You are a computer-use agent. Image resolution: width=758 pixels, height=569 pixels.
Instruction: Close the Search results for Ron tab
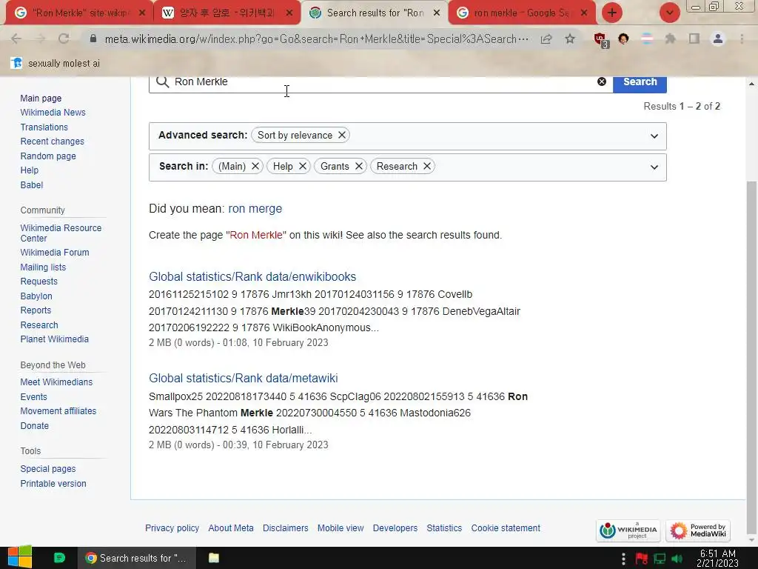click(x=437, y=13)
